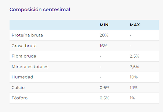
Task: Click the Minerales totales row label
Action: (30, 67)
